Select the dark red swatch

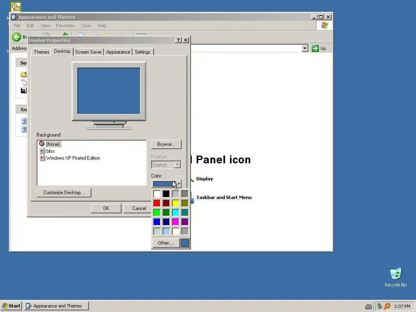[166, 203]
